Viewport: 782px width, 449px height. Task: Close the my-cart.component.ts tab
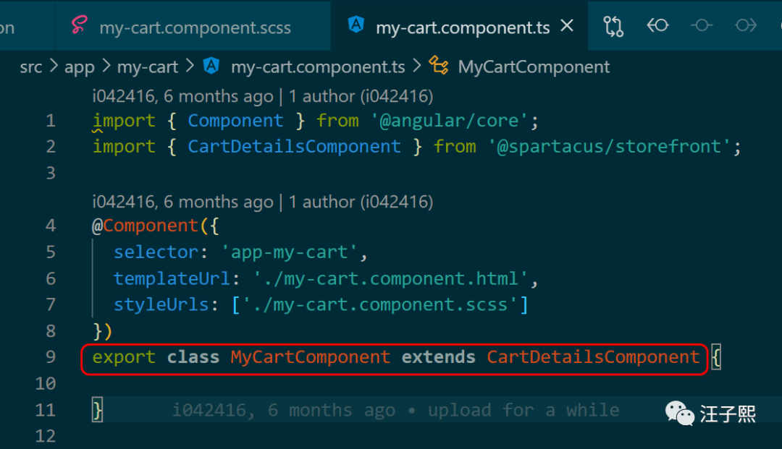[x=567, y=27]
